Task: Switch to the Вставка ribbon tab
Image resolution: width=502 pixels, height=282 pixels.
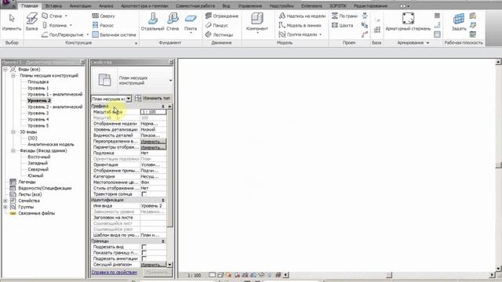Action: click(53, 5)
